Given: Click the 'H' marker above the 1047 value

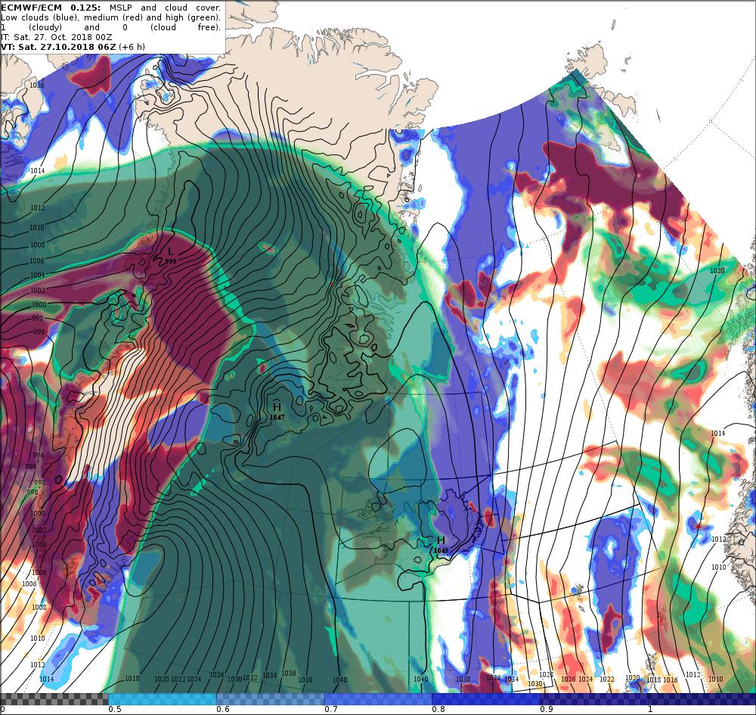Looking at the screenshot, I should pos(277,408).
